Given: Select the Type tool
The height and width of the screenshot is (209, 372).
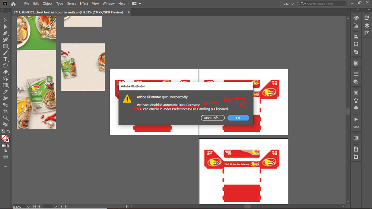Looking at the screenshot, I should click(6, 59).
